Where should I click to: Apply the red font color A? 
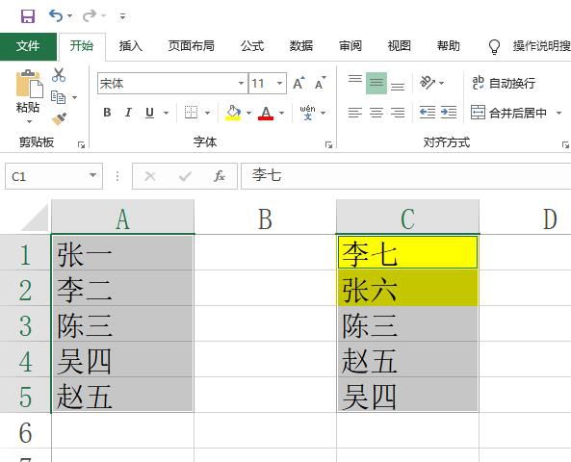tap(266, 113)
